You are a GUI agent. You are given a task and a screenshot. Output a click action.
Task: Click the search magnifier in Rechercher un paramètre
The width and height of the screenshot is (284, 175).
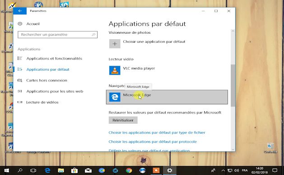click(x=93, y=35)
